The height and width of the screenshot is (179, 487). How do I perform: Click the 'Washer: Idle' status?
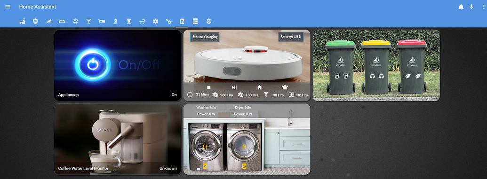coord(206,108)
